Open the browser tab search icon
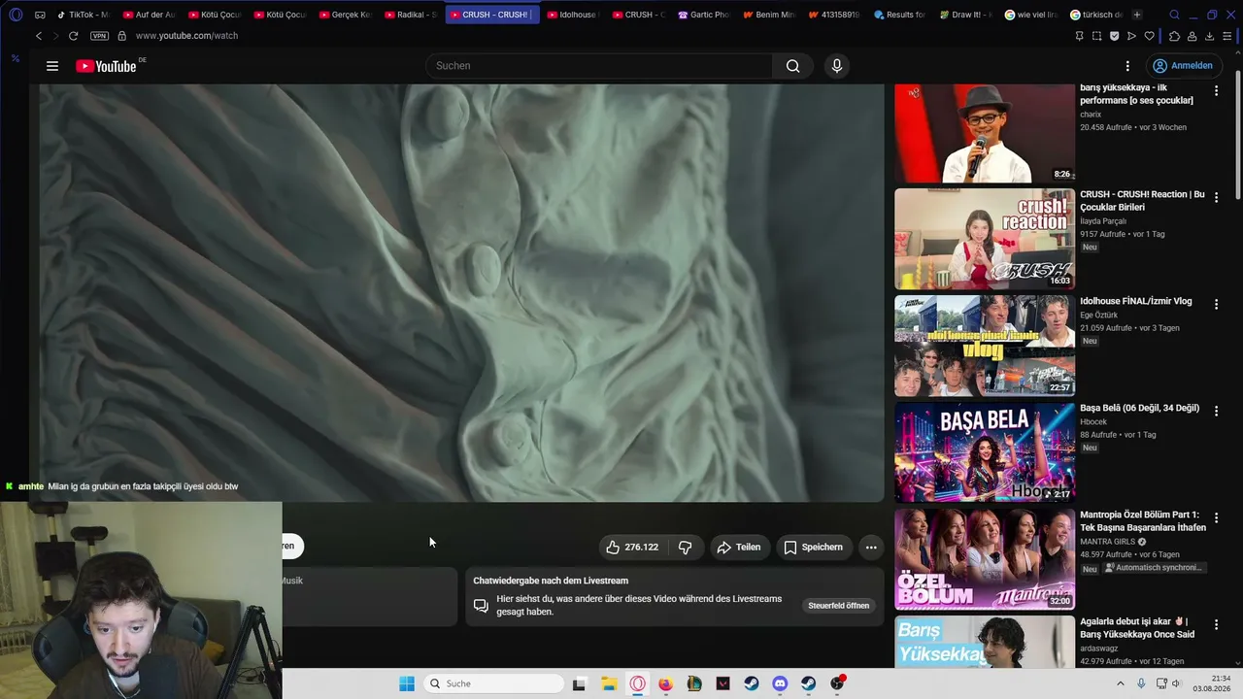This screenshot has height=699, width=1243. point(1174,15)
